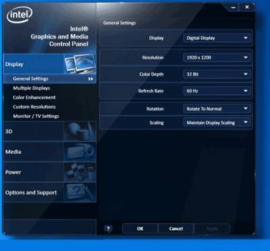Click the Rotation label
Image resolution: width=270 pixels, height=251 pixels.
[x=155, y=109]
